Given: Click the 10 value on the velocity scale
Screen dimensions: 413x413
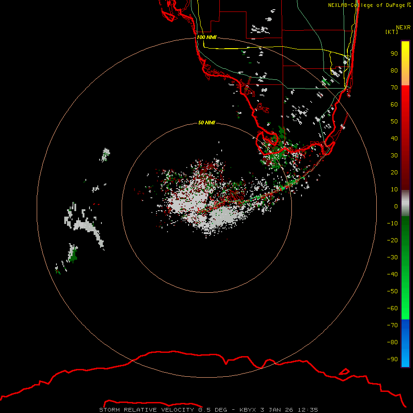Looking at the screenshot, I should [x=394, y=190].
